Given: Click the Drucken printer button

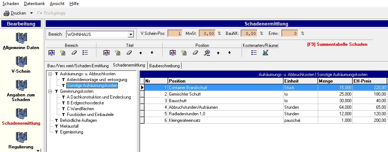Looking at the screenshot, I should pyautogui.click(x=15, y=13).
